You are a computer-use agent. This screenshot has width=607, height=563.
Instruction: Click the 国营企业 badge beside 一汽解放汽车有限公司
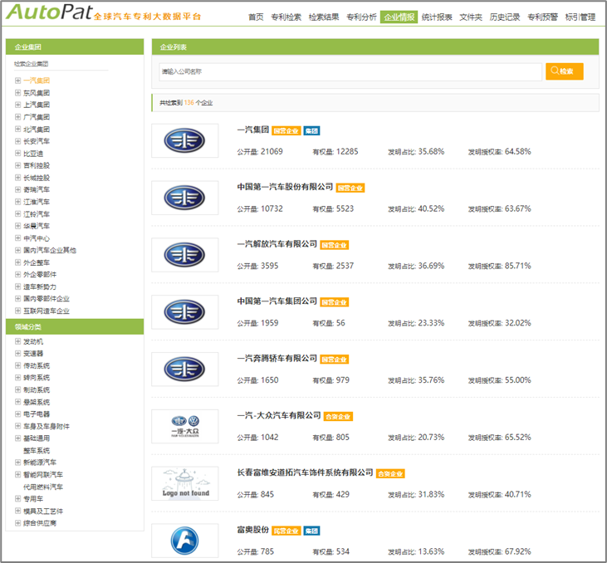tap(335, 245)
